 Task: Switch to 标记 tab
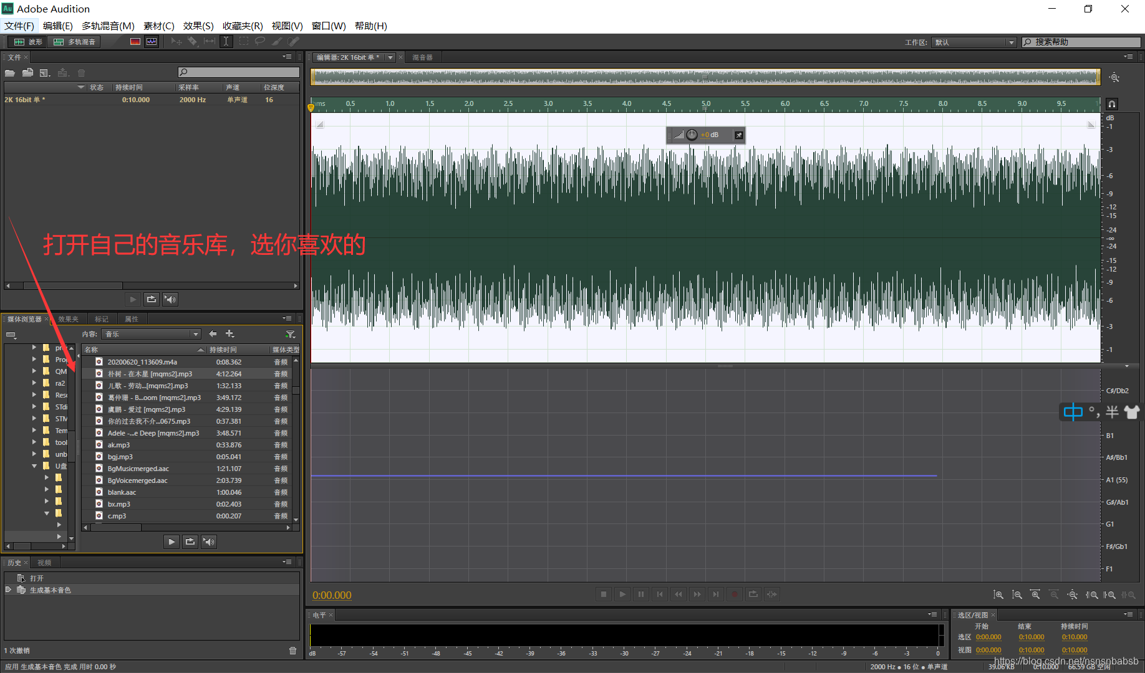102,319
